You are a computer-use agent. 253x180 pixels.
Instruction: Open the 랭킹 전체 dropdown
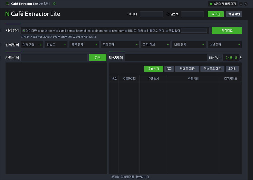(x=32, y=45)
